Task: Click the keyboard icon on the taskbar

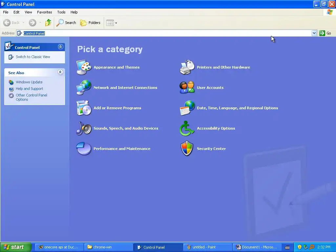Action: 287,247
